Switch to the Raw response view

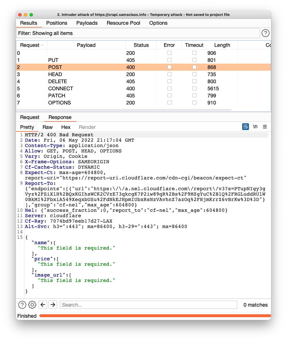coord(48,127)
